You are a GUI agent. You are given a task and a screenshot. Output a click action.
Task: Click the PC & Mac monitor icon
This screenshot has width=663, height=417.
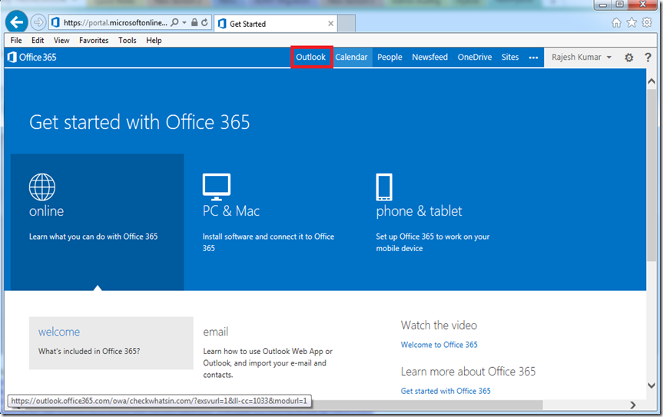[x=217, y=187]
